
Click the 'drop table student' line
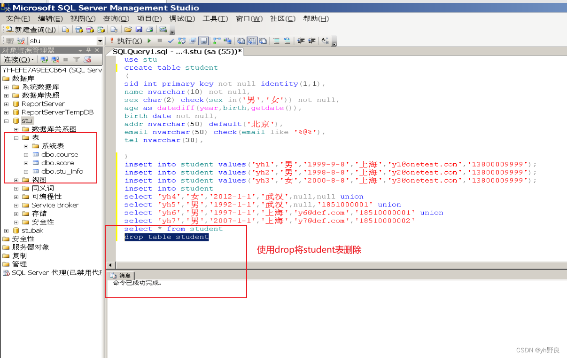tap(166, 237)
